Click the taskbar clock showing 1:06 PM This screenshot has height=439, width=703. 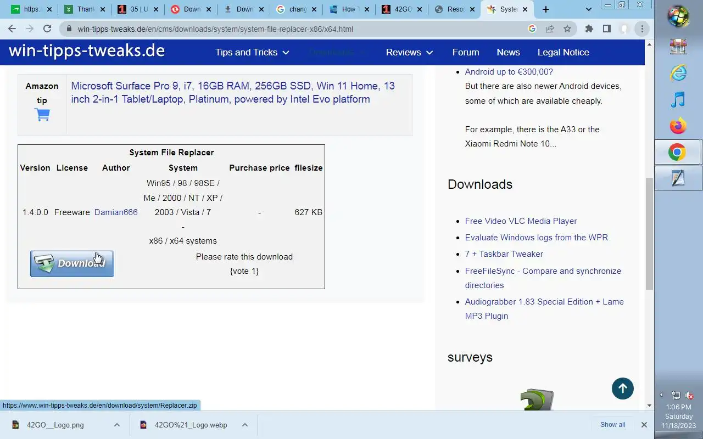pos(679,416)
